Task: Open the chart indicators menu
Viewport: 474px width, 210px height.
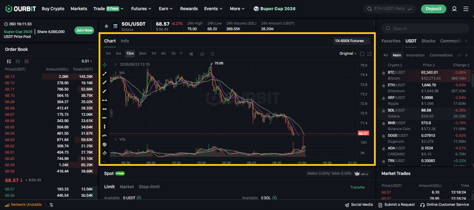Action: coord(202,54)
